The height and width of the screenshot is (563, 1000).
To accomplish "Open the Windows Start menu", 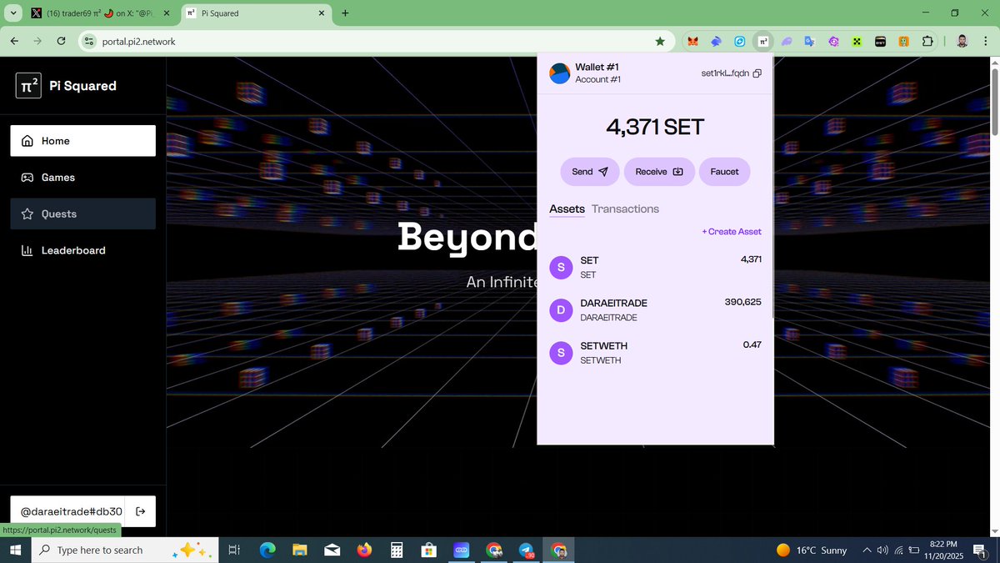I will pos(15,550).
